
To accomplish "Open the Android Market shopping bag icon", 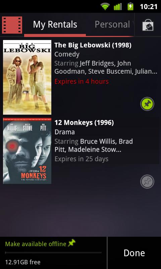I will [148, 26].
